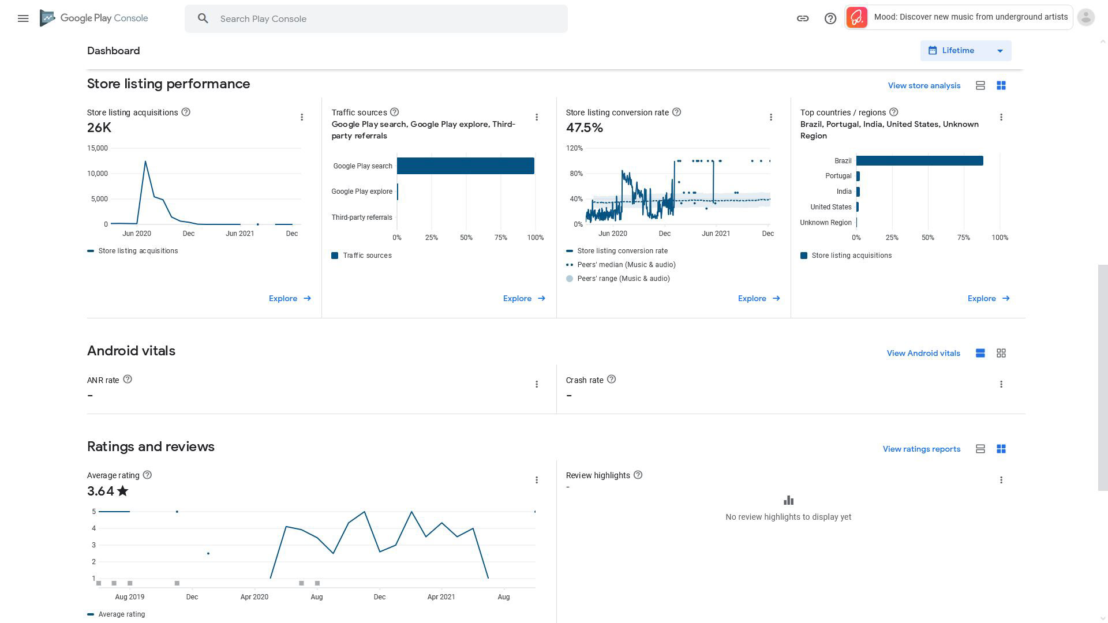The image size is (1108, 623).
Task: Click the Mood app icon thumbnail
Action: pyautogui.click(x=857, y=17)
